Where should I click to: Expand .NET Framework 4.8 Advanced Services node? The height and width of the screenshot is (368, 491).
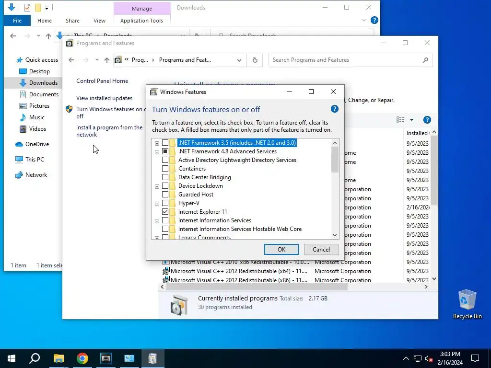click(157, 152)
